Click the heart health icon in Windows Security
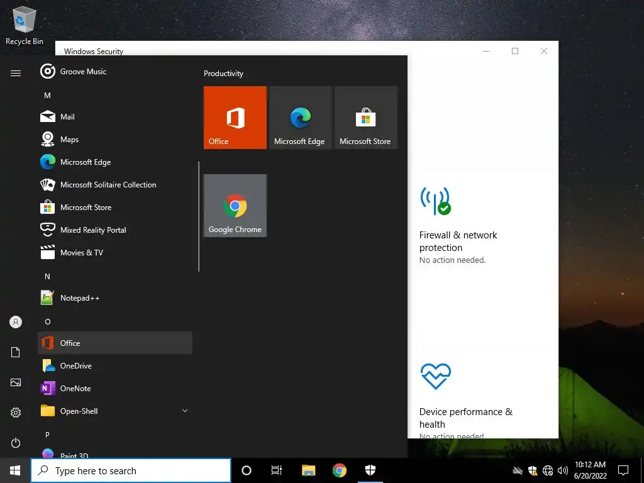This screenshot has height=483, width=644. pyautogui.click(x=435, y=376)
